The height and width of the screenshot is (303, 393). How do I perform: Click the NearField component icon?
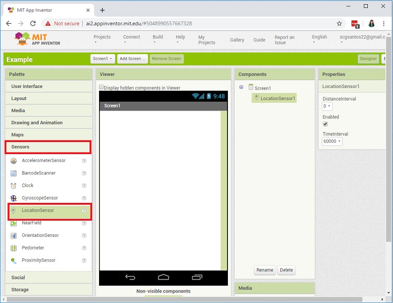click(14, 223)
